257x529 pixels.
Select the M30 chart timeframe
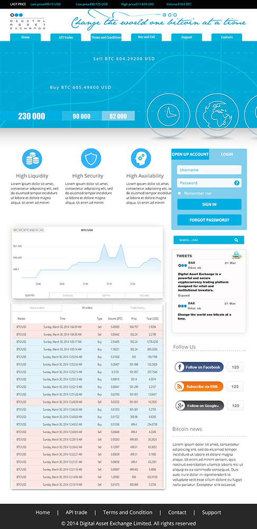click(32, 230)
